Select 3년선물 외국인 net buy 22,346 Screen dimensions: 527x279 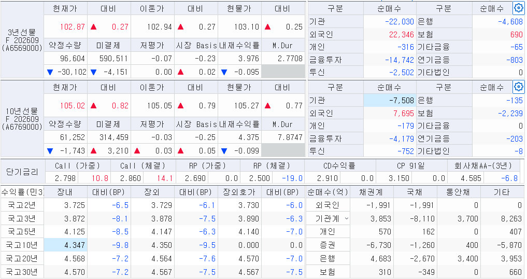click(x=401, y=34)
